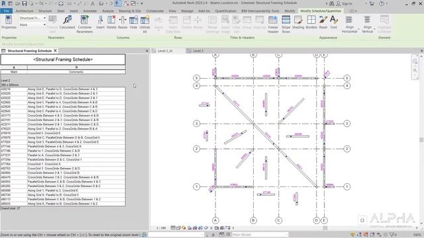This screenshot has width=424, height=238.
Task: Open the Autodesk App Store cart icon
Action: (x=372, y=3)
